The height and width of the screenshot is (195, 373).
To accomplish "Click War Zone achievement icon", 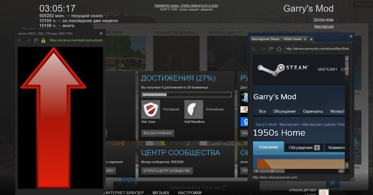I will pos(150,109).
